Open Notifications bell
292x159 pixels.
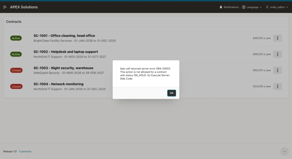[229, 7]
